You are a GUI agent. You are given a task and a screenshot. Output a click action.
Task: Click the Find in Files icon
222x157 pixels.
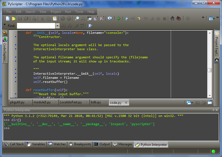(96, 19)
